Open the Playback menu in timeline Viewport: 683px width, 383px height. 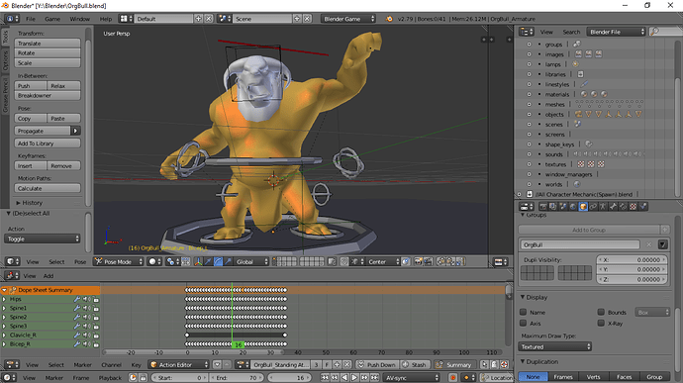(x=110, y=377)
